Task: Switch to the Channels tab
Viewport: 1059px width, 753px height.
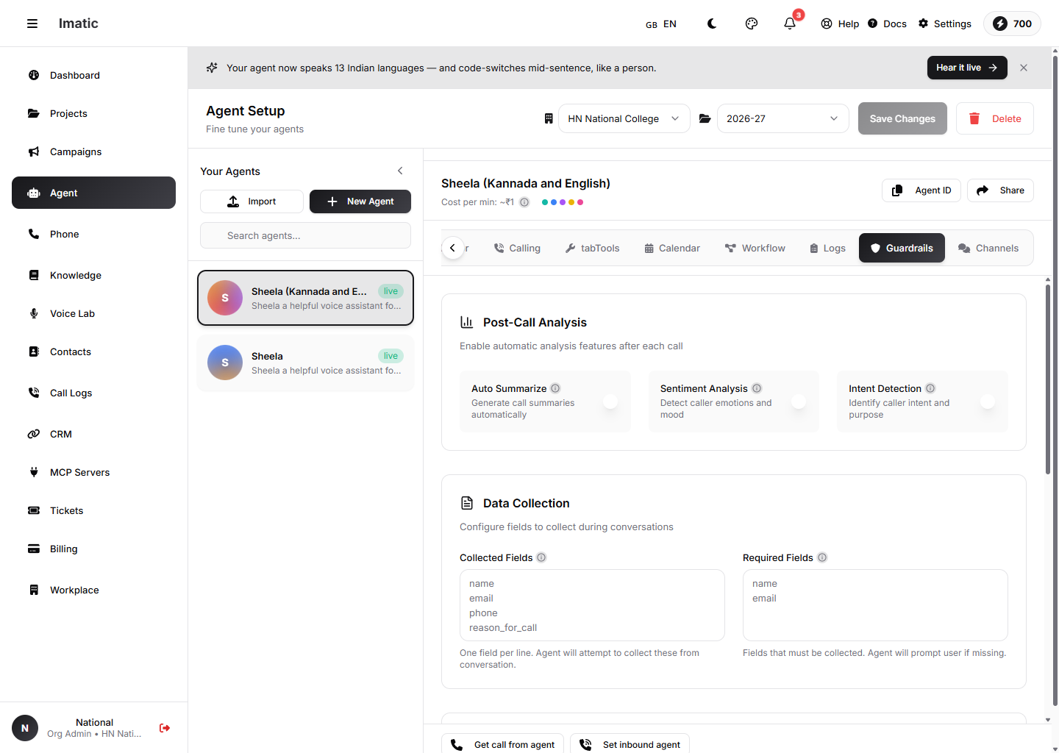Action: point(988,249)
